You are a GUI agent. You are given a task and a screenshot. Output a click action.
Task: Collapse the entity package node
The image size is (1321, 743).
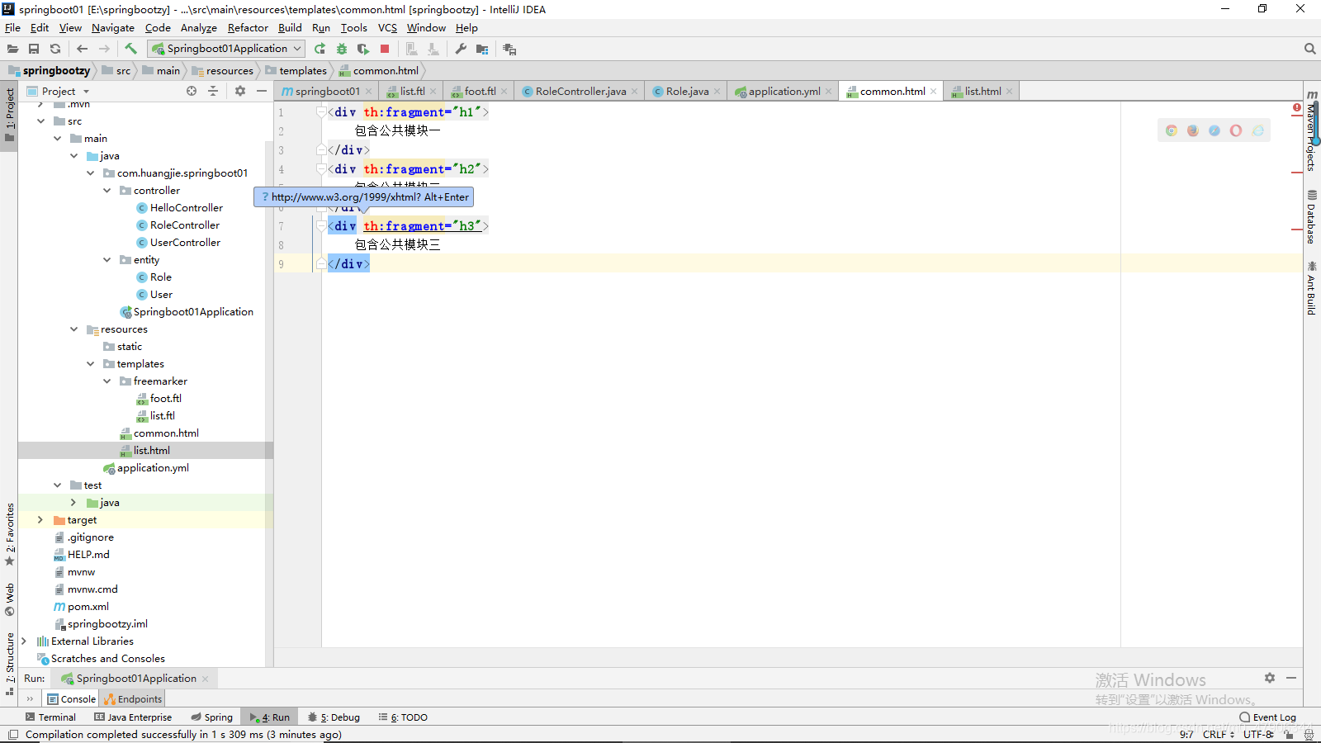[x=107, y=260]
